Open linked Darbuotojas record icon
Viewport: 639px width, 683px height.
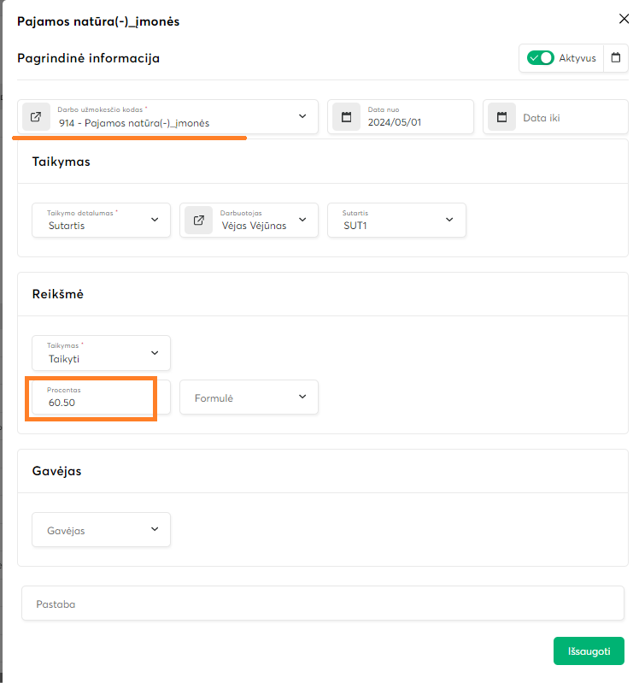tap(198, 220)
